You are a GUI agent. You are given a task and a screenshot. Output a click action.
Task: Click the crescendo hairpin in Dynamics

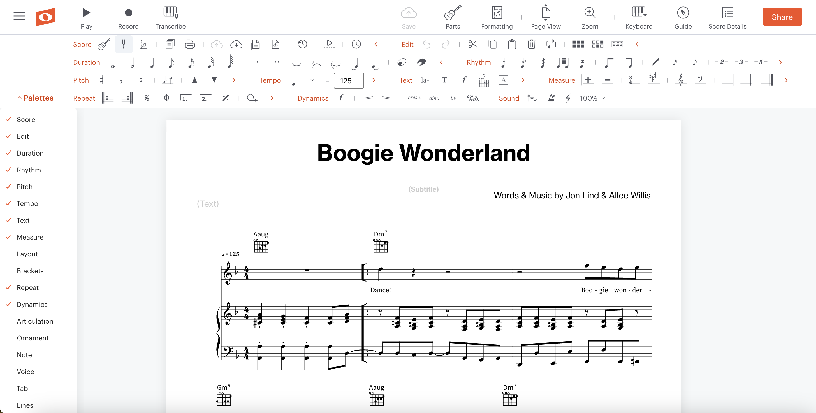[x=368, y=98]
